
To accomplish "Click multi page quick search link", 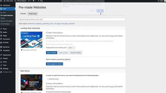I will 64,24.
